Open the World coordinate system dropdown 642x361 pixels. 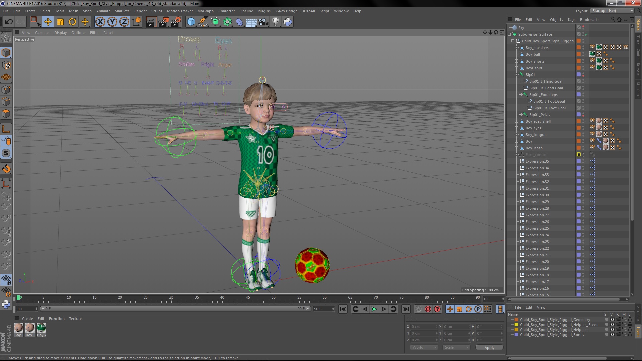coord(424,347)
